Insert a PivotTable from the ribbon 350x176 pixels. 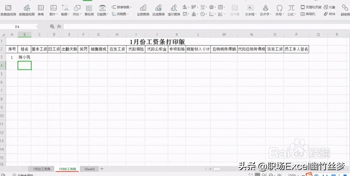tap(8, 9)
